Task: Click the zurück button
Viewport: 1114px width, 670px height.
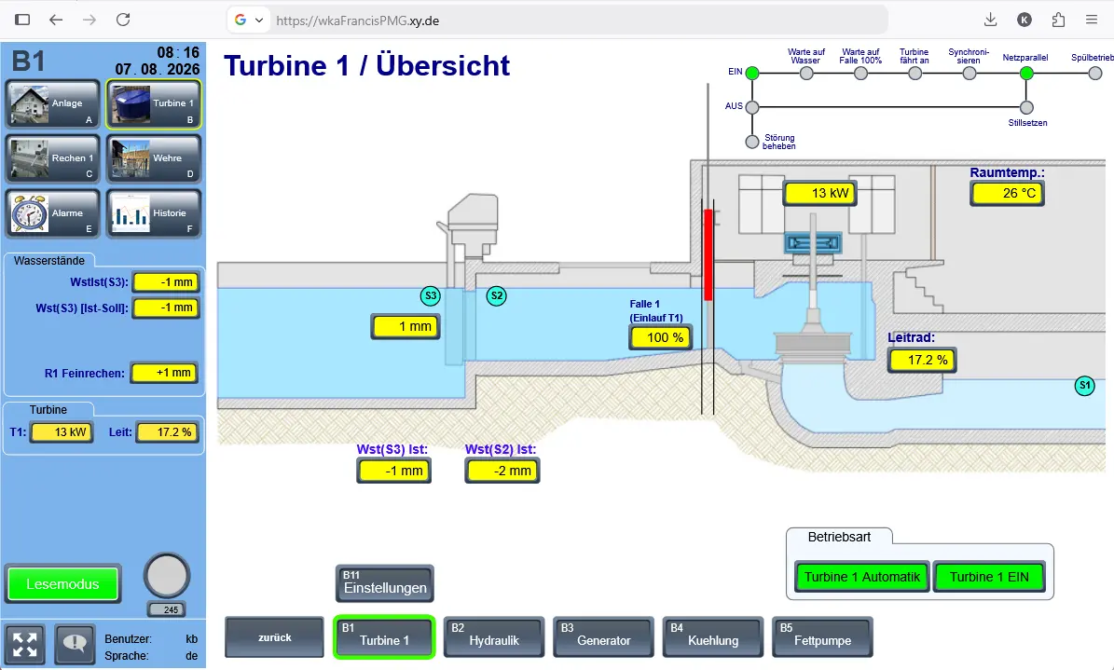Action: click(274, 636)
